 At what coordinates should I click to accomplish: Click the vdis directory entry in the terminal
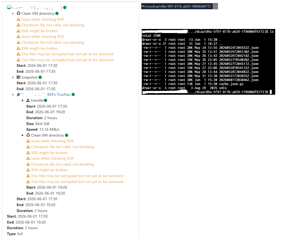(x=223, y=88)
